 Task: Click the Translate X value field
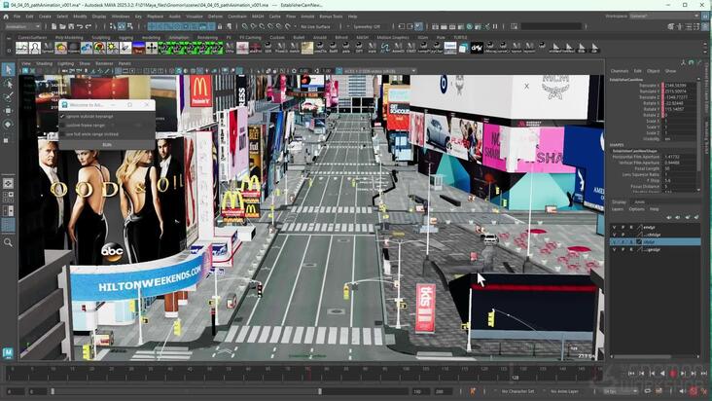(680, 86)
